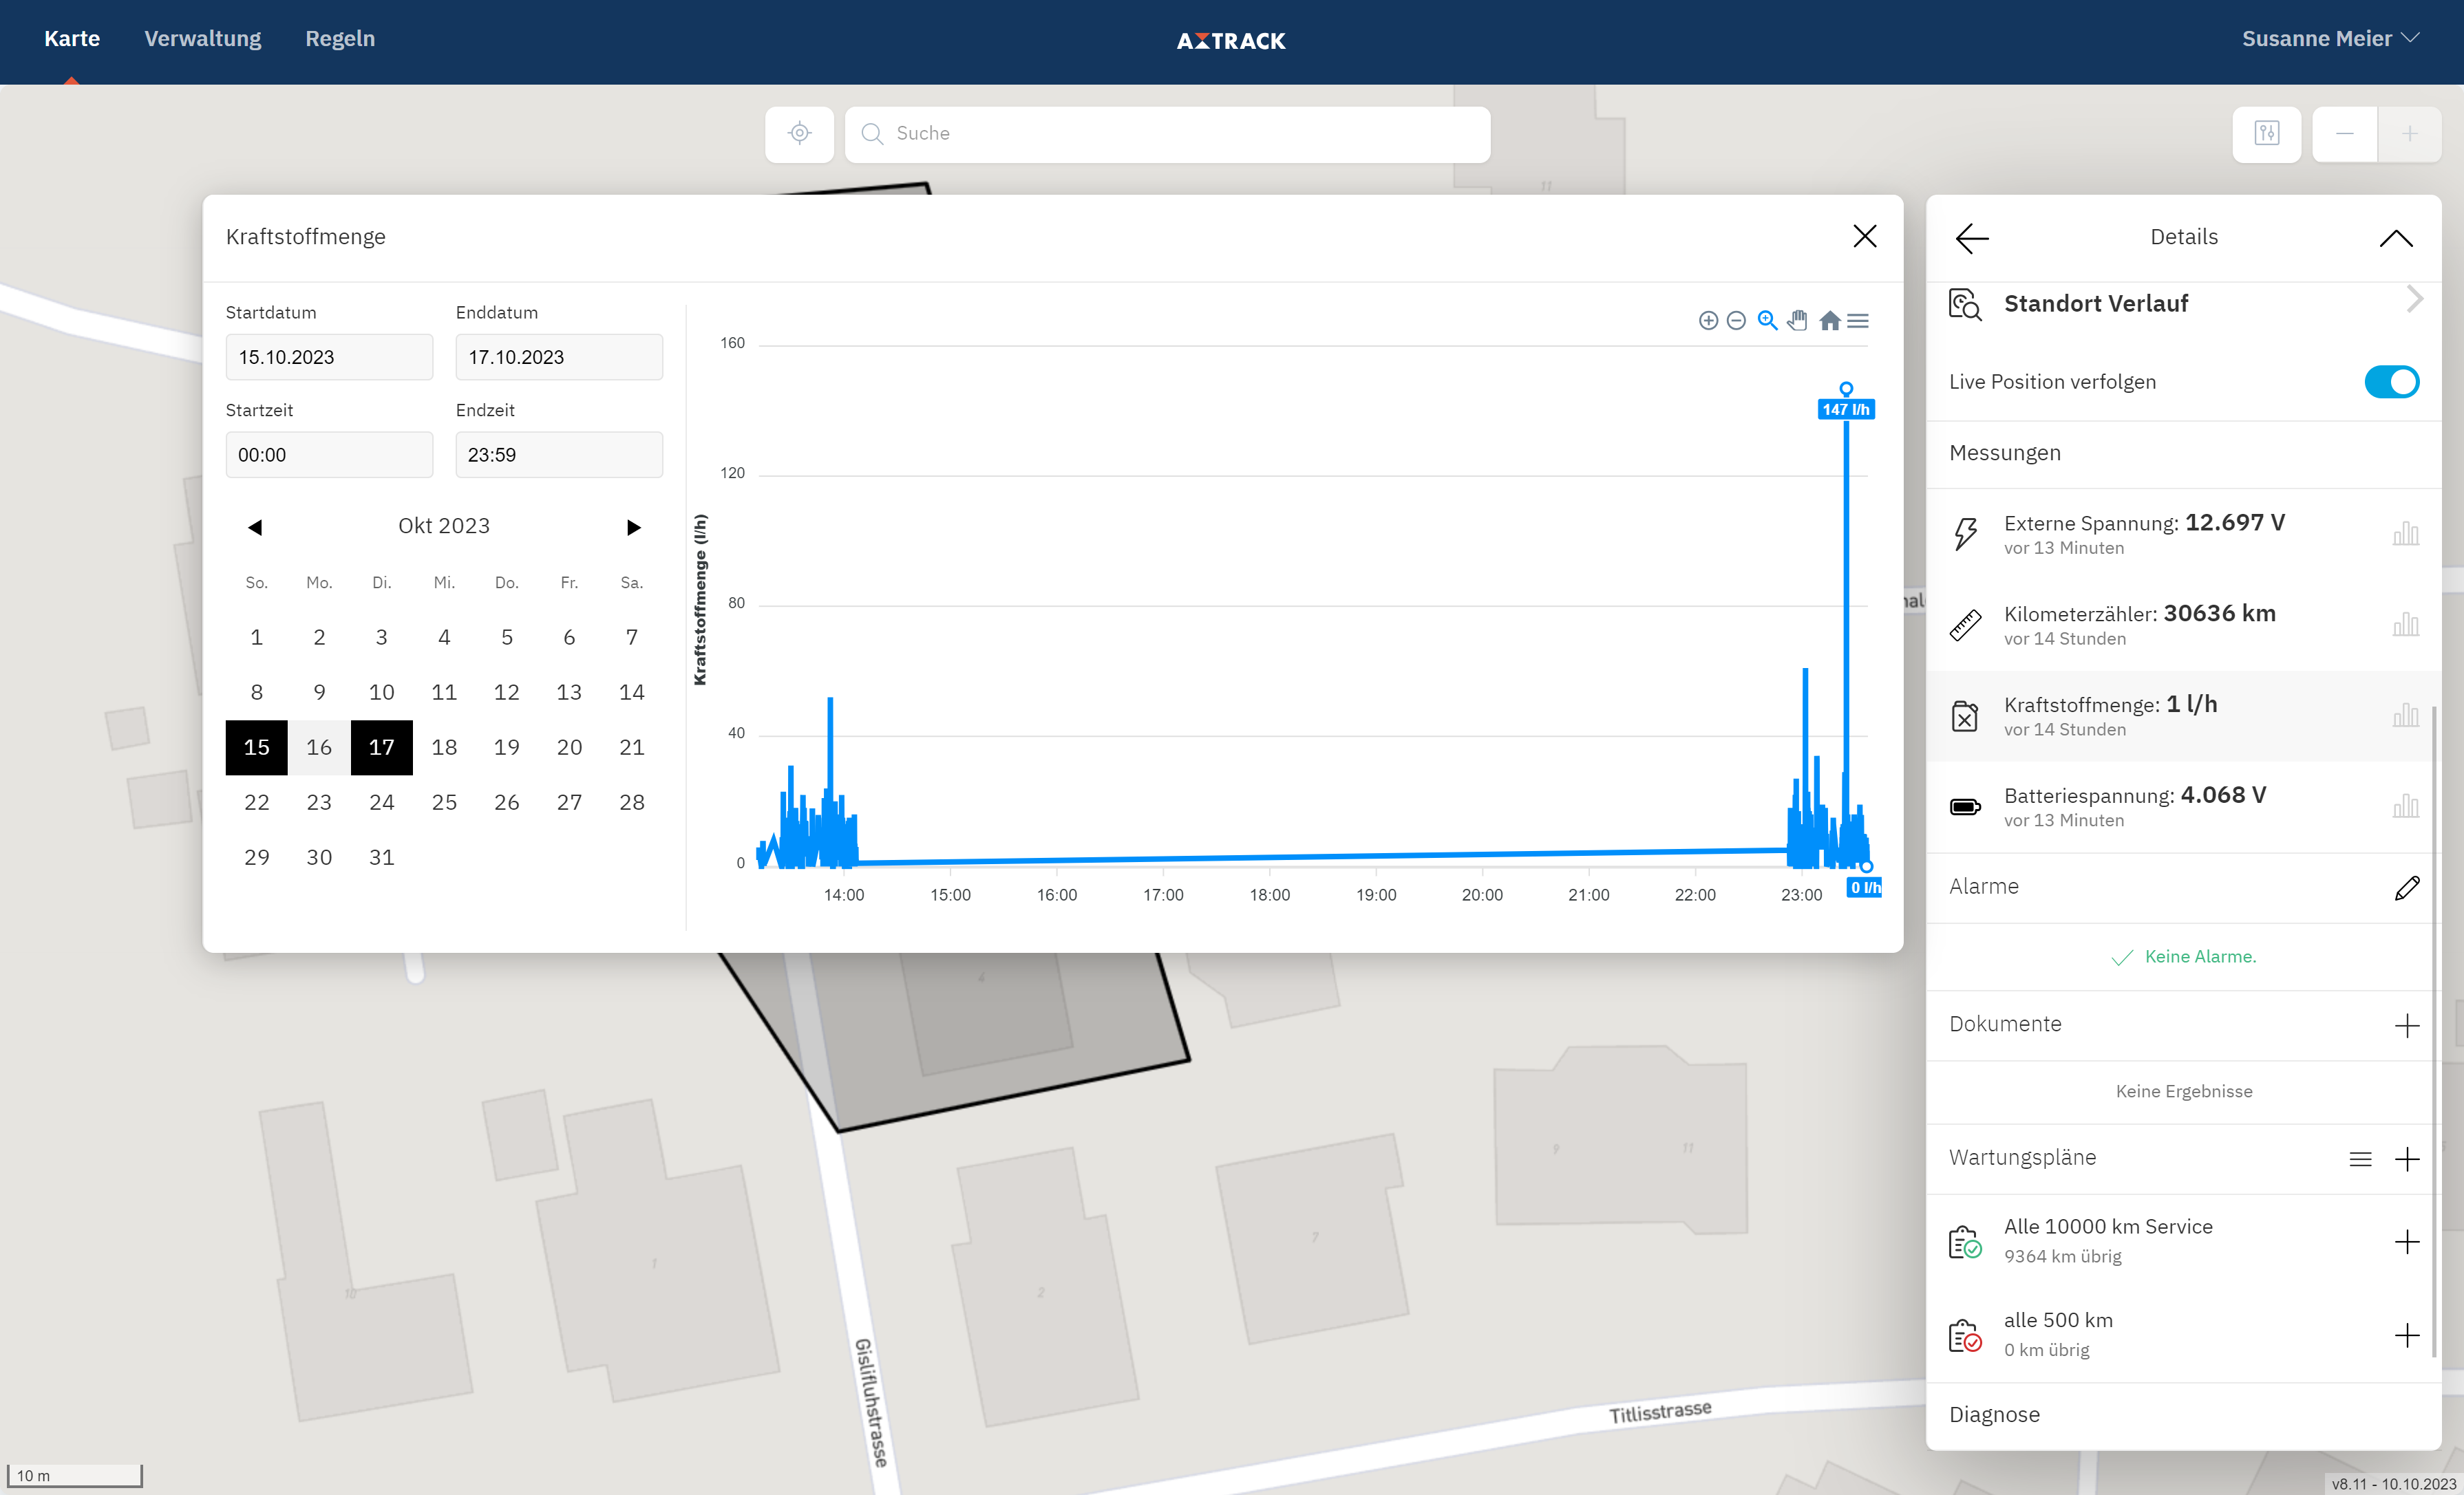2464x1495 pixels.
Task: Add a new Wartungsplan with plus
Action: (x=2407, y=1159)
